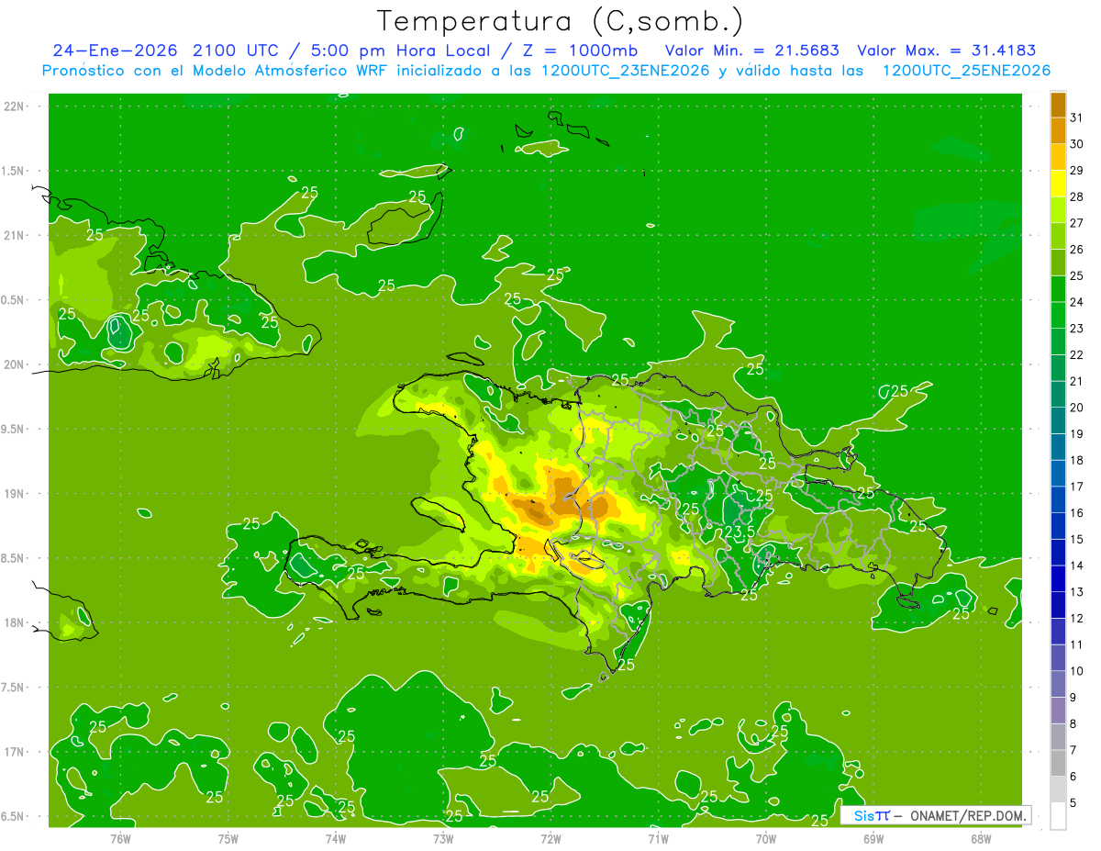The height and width of the screenshot is (851, 1101).
Task: Click legend value 31 on the colorbar
Action: [x=1076, y=118]
